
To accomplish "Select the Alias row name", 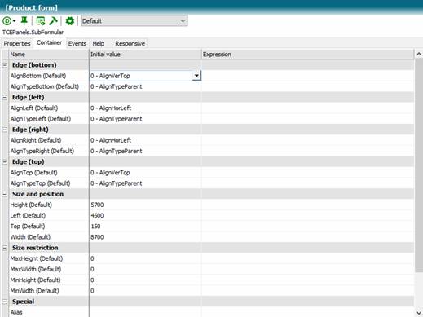I will pos(16,312).
